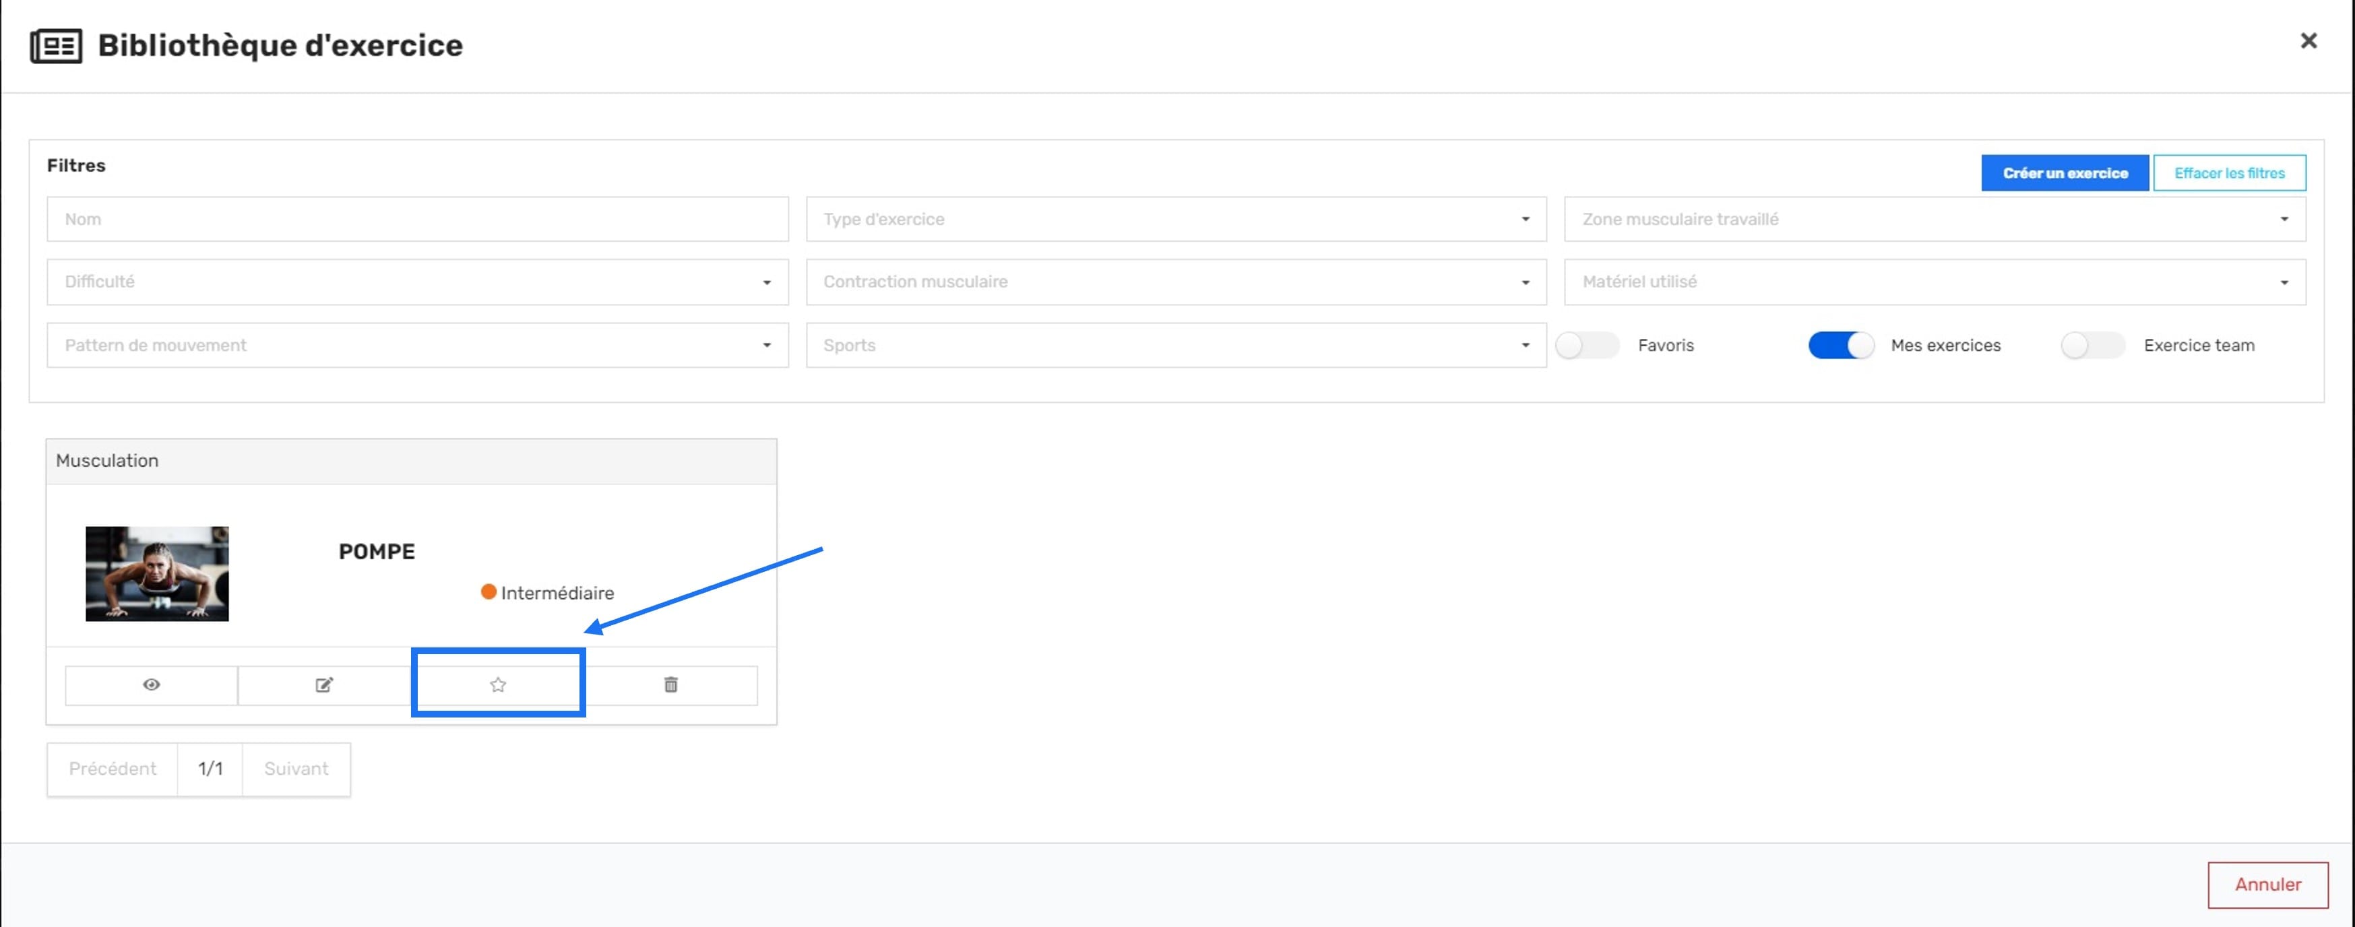Viewport: 2355px width, 927px height.
Task: Expand the Sports dropdown
Action: pos(1176,346)
